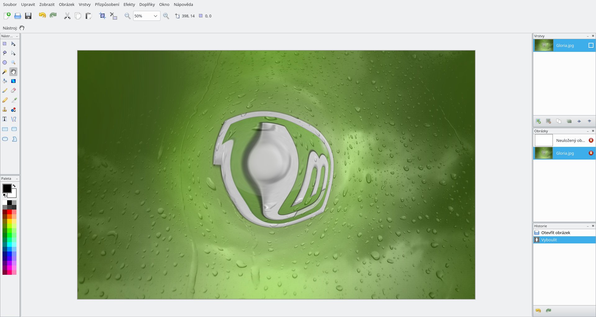Click the white secondary color swatch
Image resolution: width=596 pixels, height=317 pixels.
click(x=14, y=195)
